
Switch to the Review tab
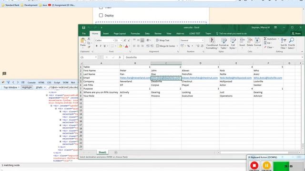158,34
